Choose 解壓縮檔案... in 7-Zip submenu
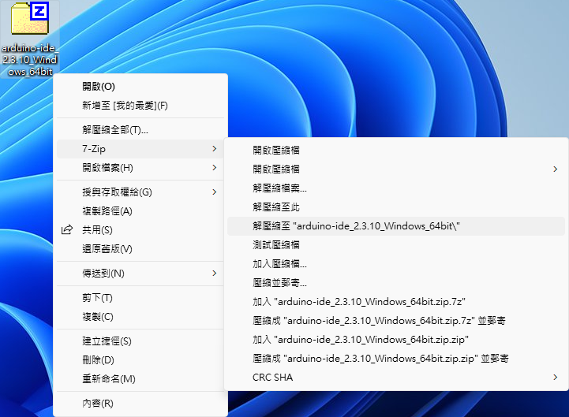The image size is (569, 417). pos(396,188)
